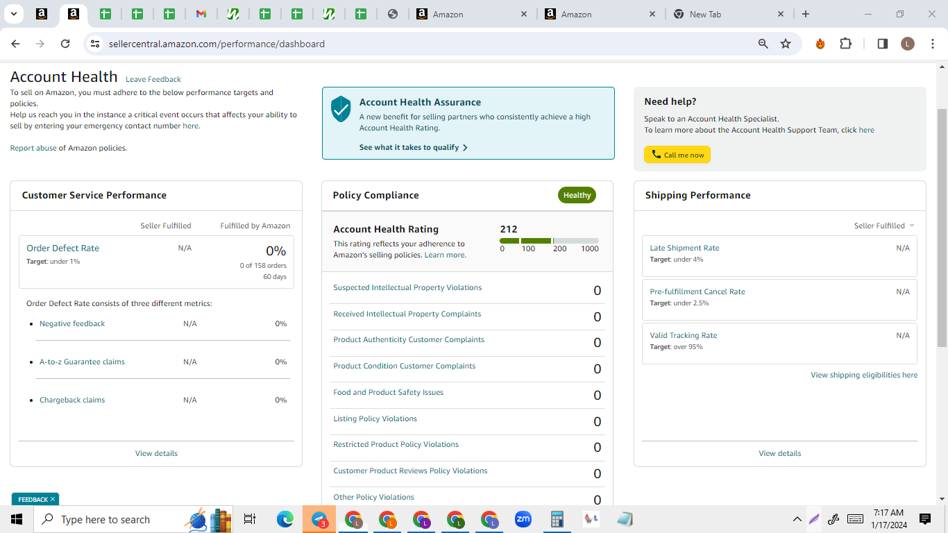Image resolution: width=948 pixels, height=533 pixels.
Task: Go back to the previous page
Action: [x=15, y=44]
